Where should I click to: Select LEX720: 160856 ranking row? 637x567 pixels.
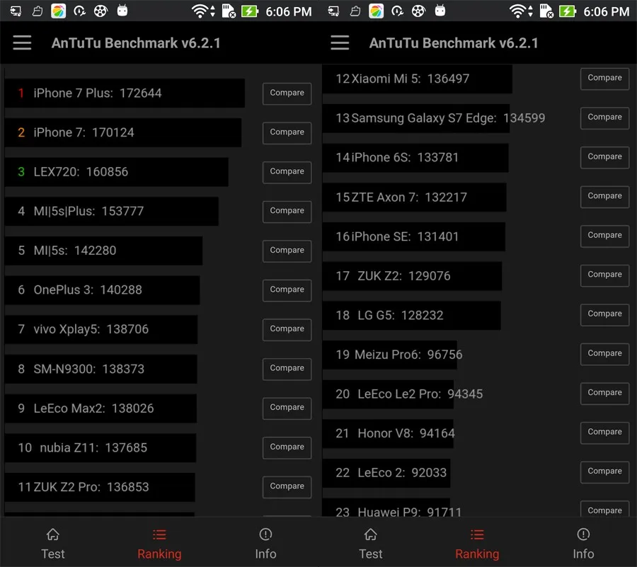click(x=117, y=172)
